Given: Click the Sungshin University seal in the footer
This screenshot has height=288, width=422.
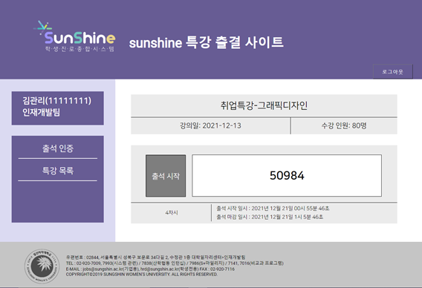Looking at the screenshot, I should point(42,266).
